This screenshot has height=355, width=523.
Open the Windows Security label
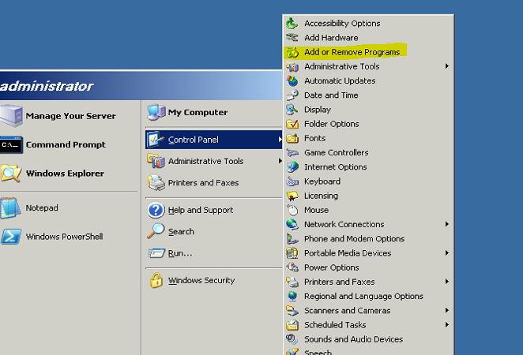click(201, 280)
